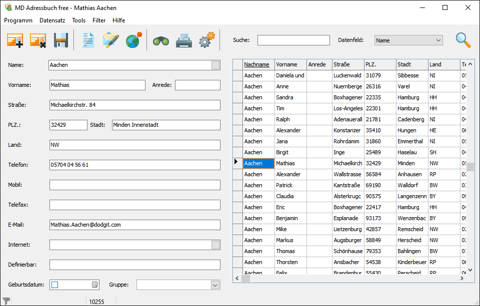Viewport: 480px width, 306px height.
Task: Toggle the Geburtsdatum checkbox
Action: [55, 285]
